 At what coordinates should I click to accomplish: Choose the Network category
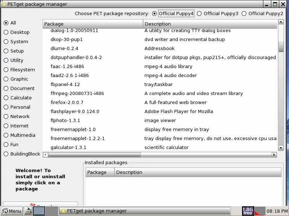[17, 116]
